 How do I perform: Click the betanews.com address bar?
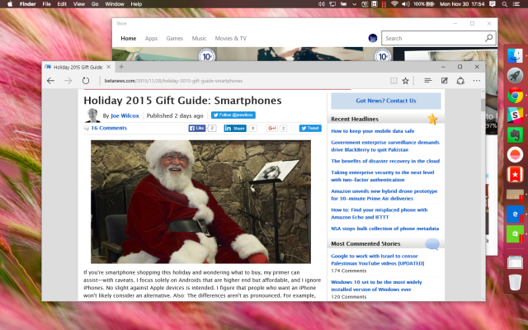click(x=243, y=81)
